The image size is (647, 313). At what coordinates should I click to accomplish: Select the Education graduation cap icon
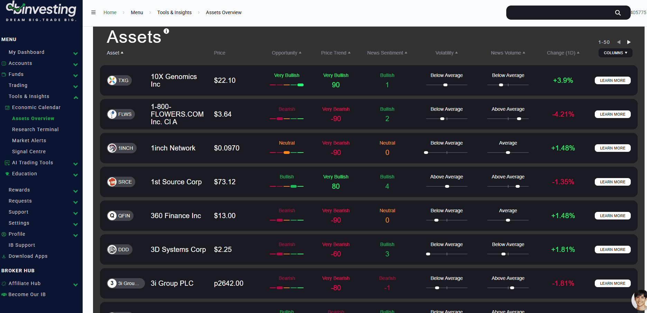tap(7, 174)
